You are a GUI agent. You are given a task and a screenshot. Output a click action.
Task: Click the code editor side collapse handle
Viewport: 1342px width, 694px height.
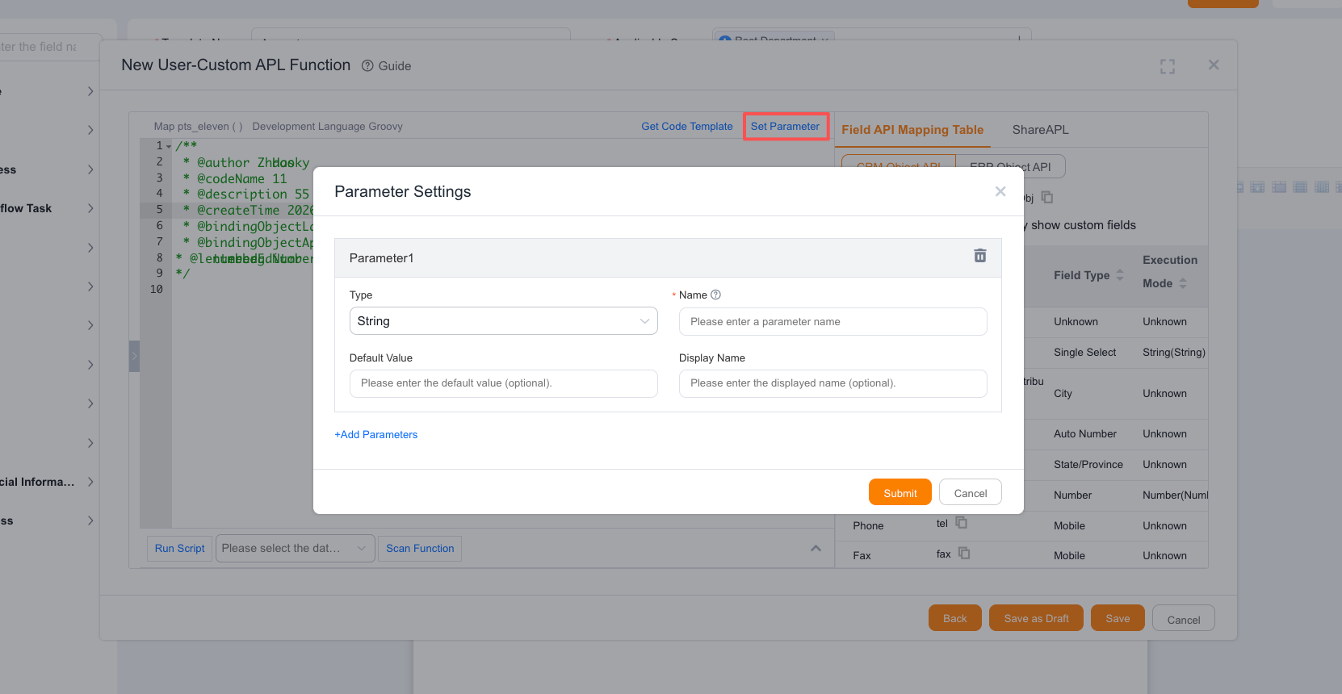coord(134,356)
